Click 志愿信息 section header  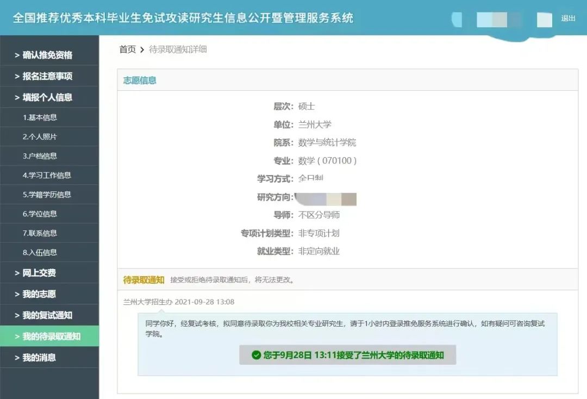[x=140, y=80]
